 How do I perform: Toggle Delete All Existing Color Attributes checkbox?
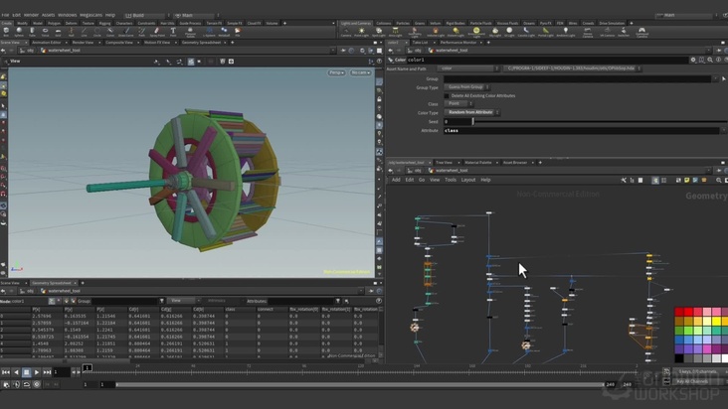447,95
